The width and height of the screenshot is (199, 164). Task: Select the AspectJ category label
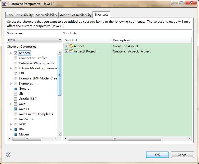click(x=24, y=53)
